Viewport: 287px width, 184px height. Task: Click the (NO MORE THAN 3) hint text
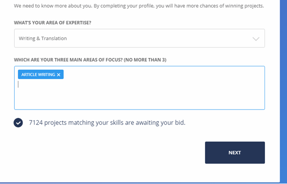point(145,60)
